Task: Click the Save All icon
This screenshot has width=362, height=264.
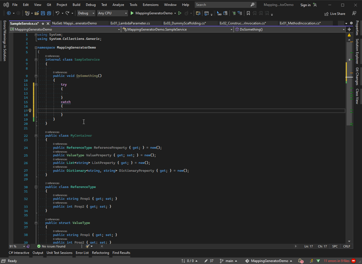Action: [x=49, y=13]
